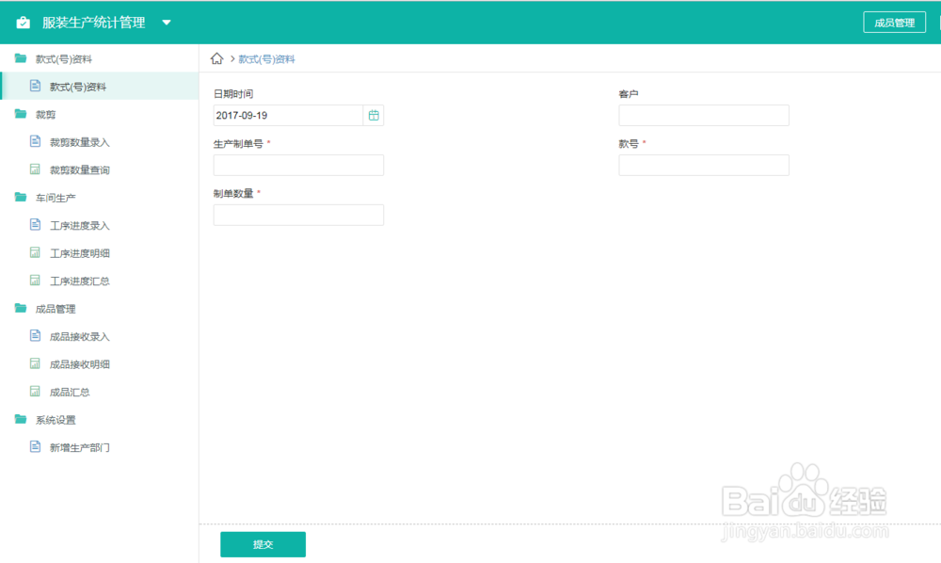
Task: Click the 成品汇总 spreadsheet icon
Action: pos(35,392)
